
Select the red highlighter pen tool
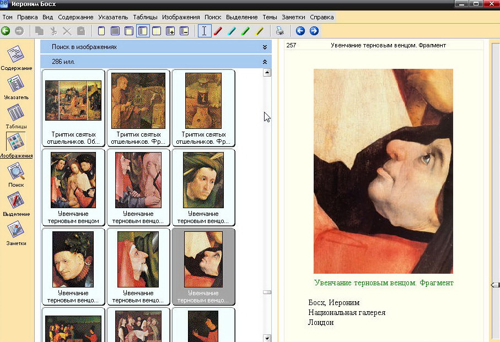pyautogui.click(x=218, y=31)
